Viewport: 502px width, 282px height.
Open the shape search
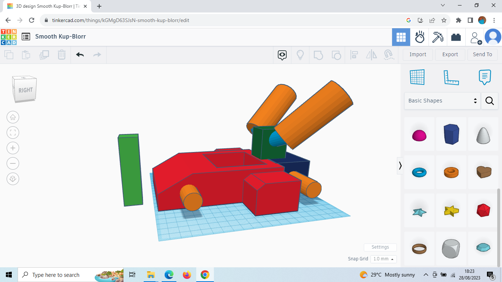tap(490, 101)
